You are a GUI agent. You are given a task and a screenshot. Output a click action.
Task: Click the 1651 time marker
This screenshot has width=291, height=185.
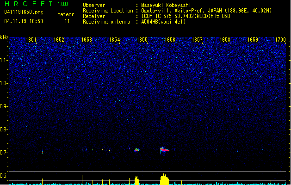click(31, 39)
